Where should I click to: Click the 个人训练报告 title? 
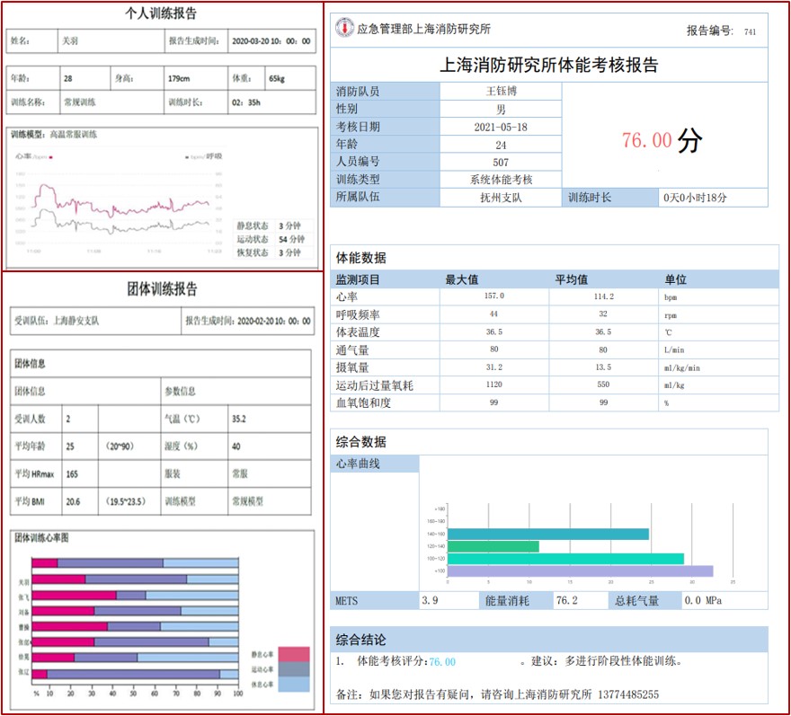pyautogui.click(x=162, y=13)
